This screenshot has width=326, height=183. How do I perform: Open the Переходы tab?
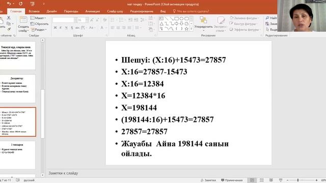(71, 11)
